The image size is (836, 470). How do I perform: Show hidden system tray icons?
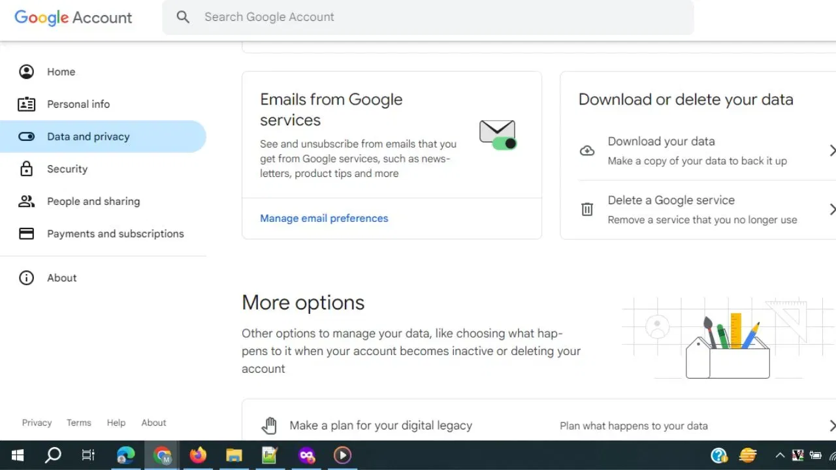click(x=780, y=455)
